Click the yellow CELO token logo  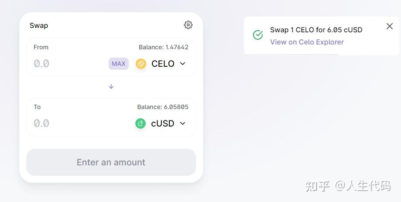pos(141,64)
